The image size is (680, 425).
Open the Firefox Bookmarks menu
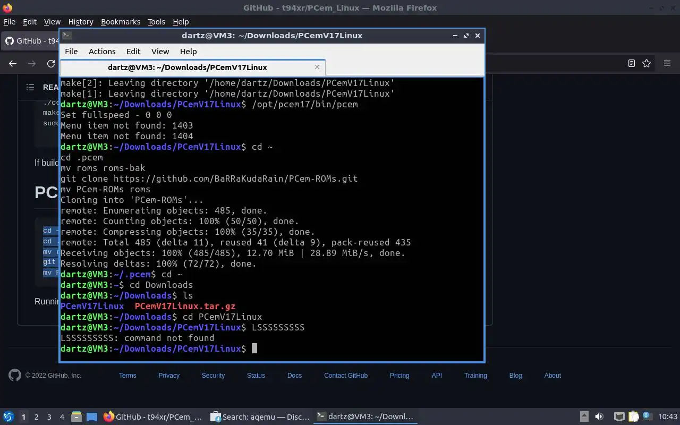point(121,22)
